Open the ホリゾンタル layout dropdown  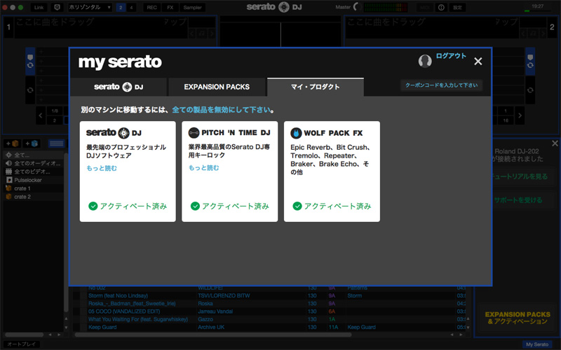click(x=90, y=7)
